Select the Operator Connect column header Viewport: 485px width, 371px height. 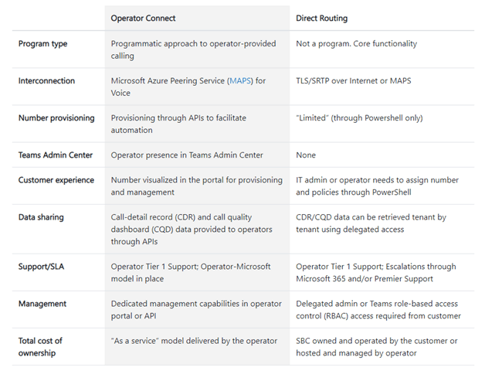coord(143,19)
